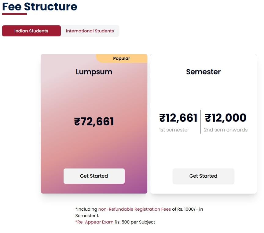Click the Fee Structure heading

40,6
